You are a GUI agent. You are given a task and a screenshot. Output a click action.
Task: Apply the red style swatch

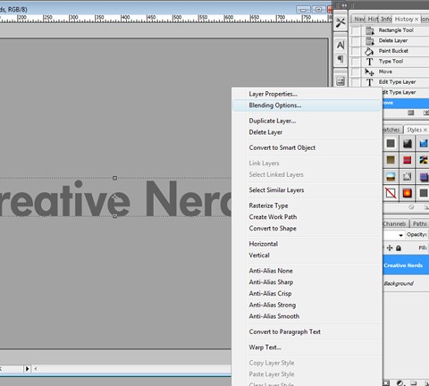[x=407, y=160]
